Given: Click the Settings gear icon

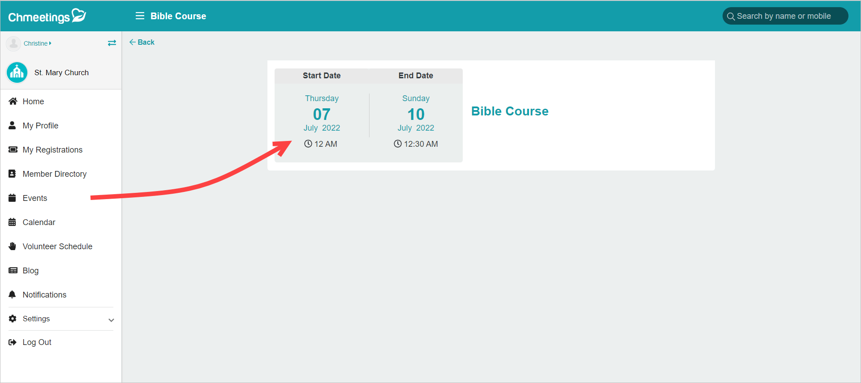Looking at the screenshot, I should point(13,319).
